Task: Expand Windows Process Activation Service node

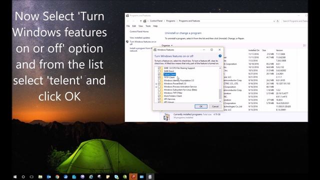Action: (x=156, y=87)
